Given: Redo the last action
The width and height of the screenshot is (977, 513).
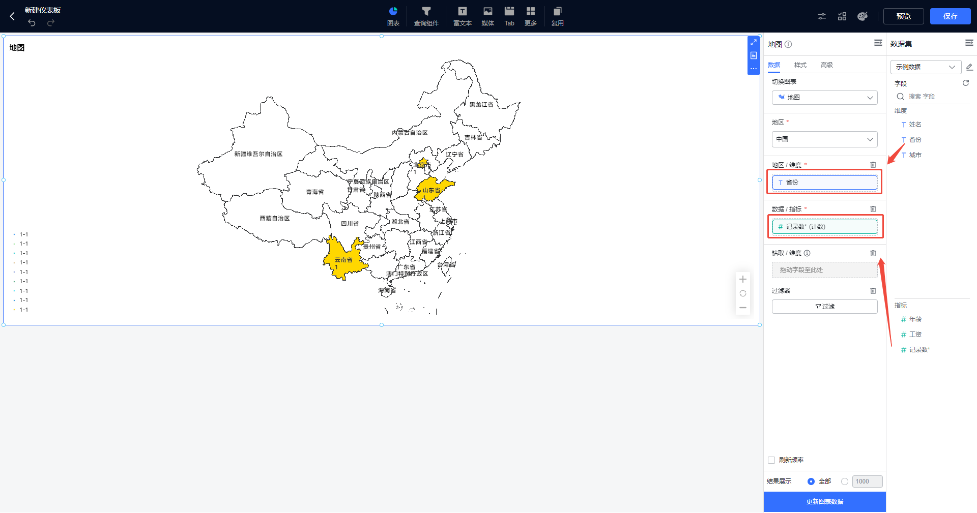Looking at the screenshot, I should tap(51, 23).
